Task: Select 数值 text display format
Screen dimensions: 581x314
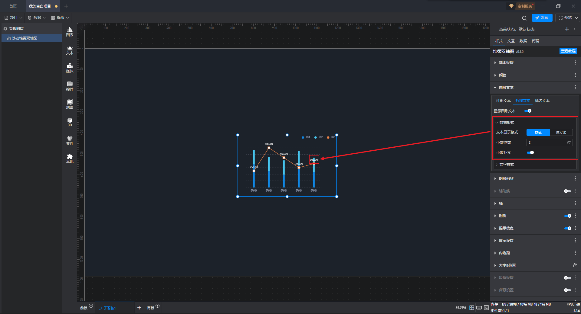Action: (538, 132)
